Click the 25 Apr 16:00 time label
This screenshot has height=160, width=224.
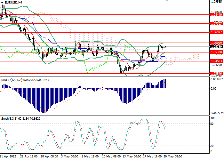pos(29,156)
